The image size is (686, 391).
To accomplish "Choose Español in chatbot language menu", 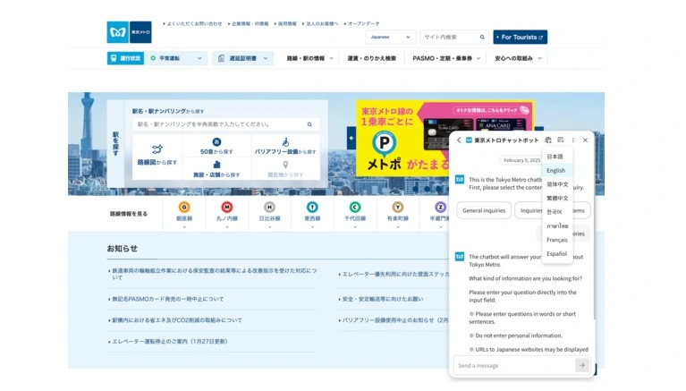I will tap(557, 253).
